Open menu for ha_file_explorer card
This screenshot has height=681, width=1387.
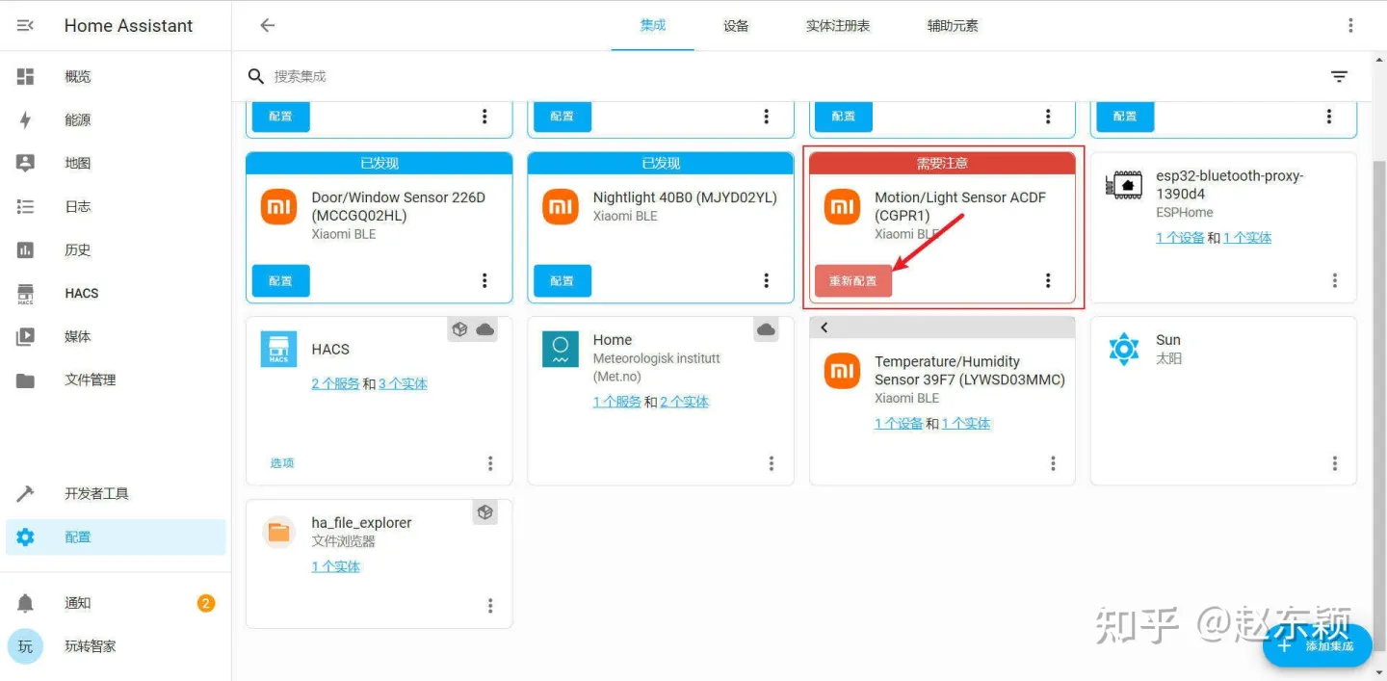tap(490, 606)
